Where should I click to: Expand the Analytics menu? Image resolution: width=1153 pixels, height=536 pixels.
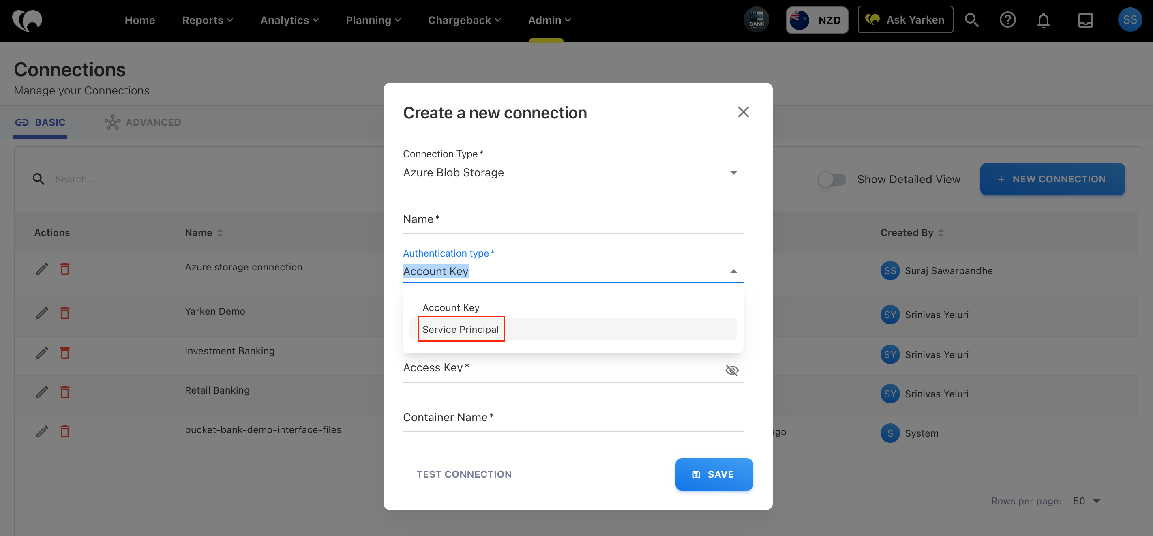pos(289,20)
